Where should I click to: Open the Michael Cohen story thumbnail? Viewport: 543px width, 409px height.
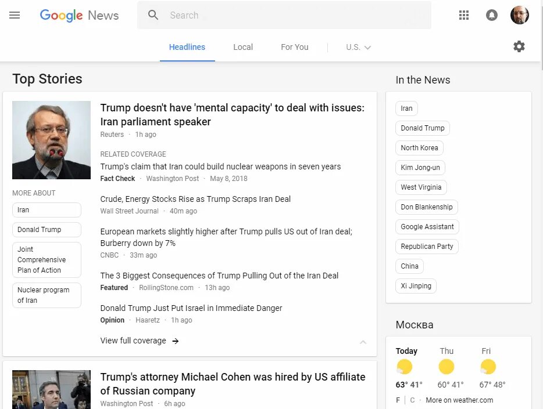tap(51, 390)
